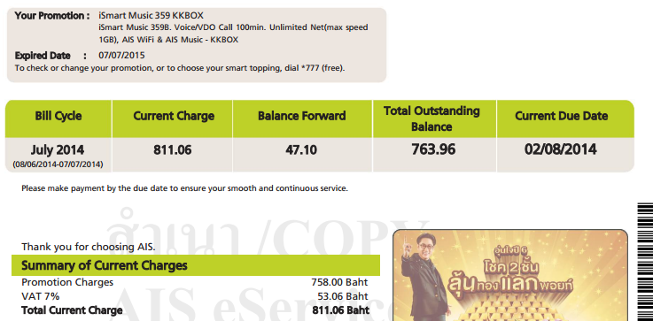This screenshot has height=321, width=653.
Task: Click the Total Current Charge 811.06 Baht amount
Action: coord(340,310)
